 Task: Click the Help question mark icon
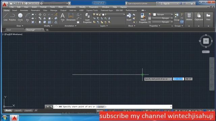click(x=192, y=4)
